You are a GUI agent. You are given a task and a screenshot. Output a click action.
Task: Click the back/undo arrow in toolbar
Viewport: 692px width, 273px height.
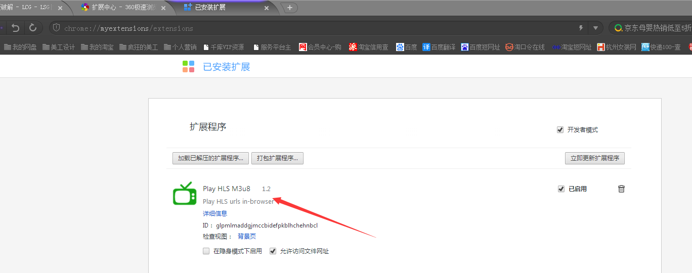click(16, 28)
